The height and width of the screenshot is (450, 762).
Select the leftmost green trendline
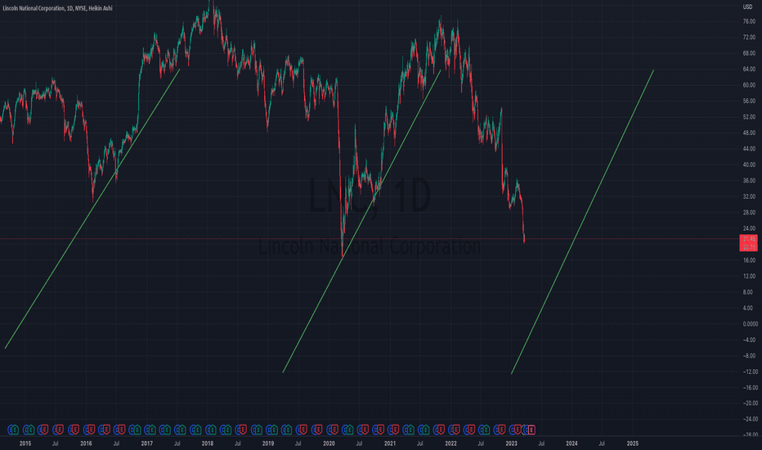point(92,209)
